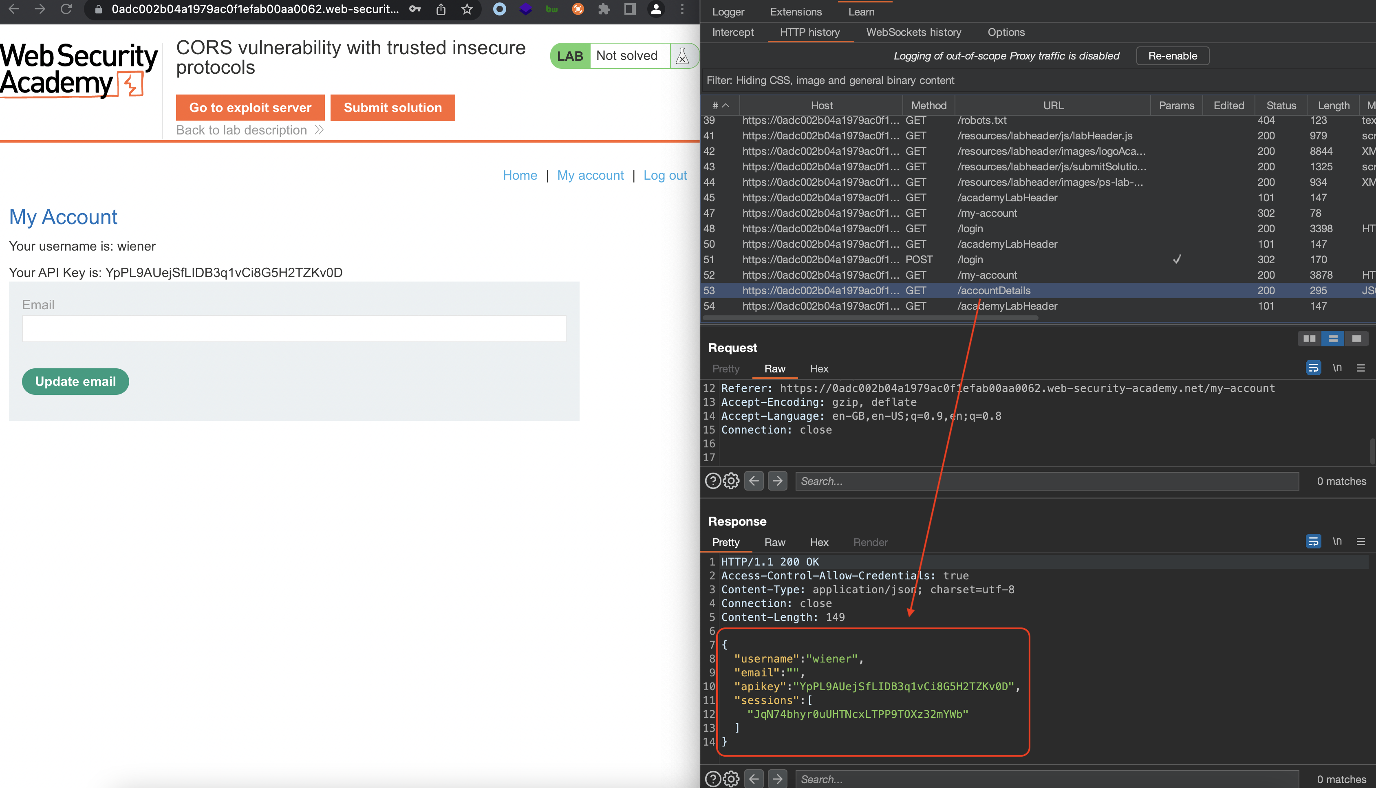Switch to WebSockets history tab
The image size is (1376, 788).
pyautogui.click(x=913, y=32)
